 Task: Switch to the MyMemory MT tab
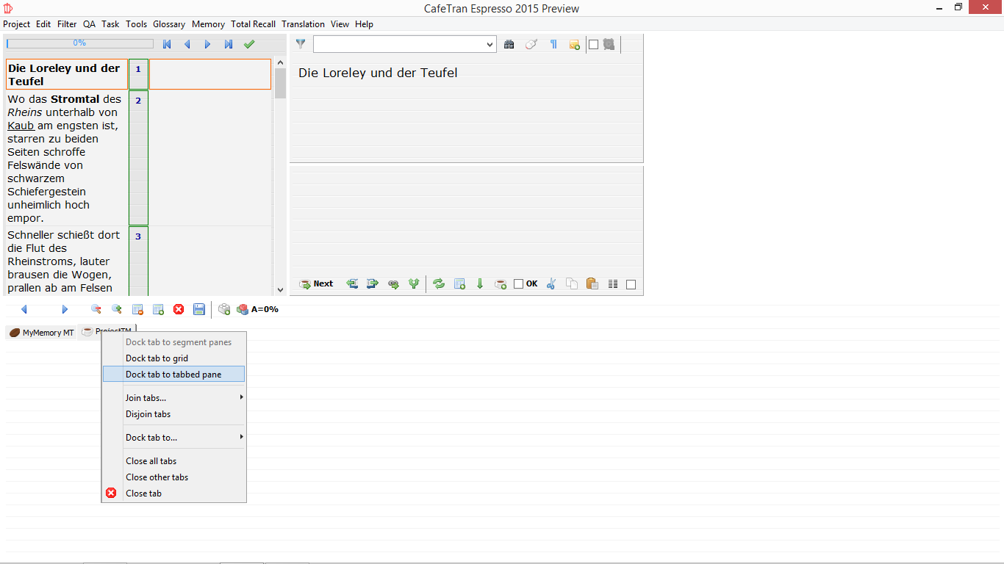point(41,333)
